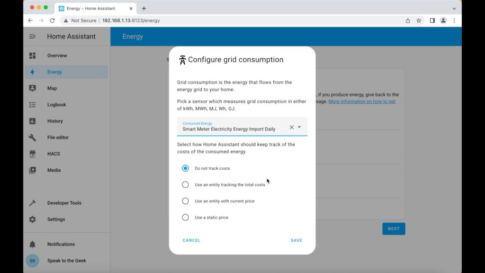The height and width of the screenshot is (273, 485).
Task: Open the Chrome three-dot menu
Action: 454,20
